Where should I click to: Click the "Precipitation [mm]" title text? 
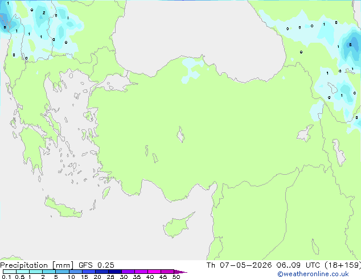(36, 265)
